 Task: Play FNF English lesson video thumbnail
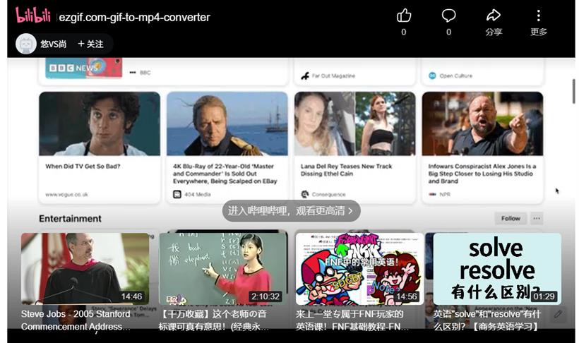[x=359, y=268]
